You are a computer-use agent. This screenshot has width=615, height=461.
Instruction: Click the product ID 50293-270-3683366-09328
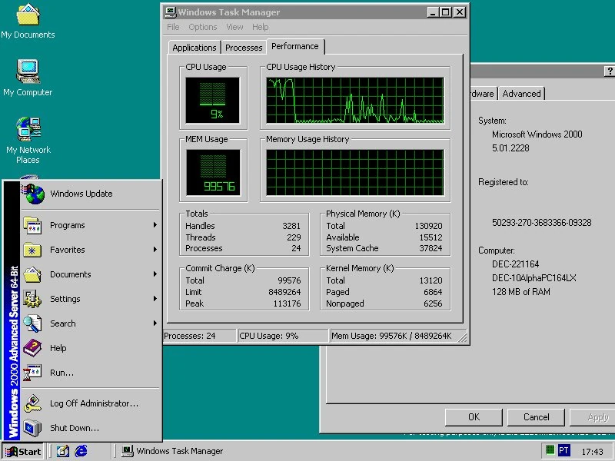pyautogui.click(x=542, y=223)
